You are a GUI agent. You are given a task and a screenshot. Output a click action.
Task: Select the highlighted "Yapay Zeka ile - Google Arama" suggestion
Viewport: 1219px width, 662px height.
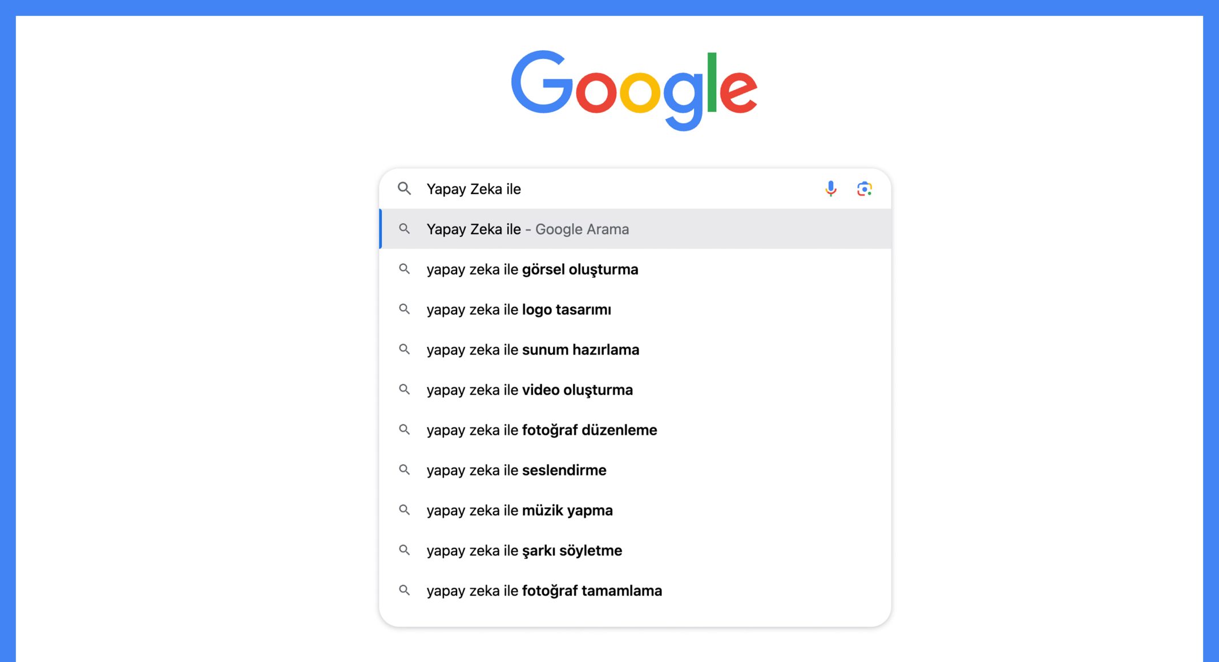coord(635,229)
